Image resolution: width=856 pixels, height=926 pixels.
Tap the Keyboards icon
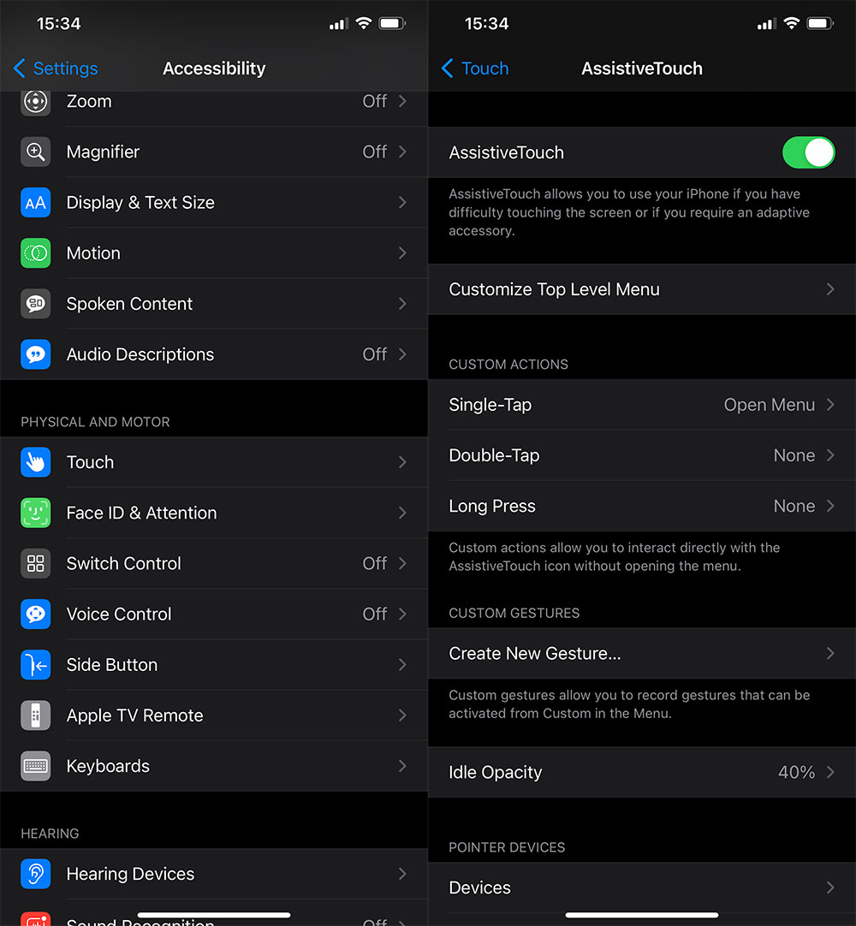point(35,766)
